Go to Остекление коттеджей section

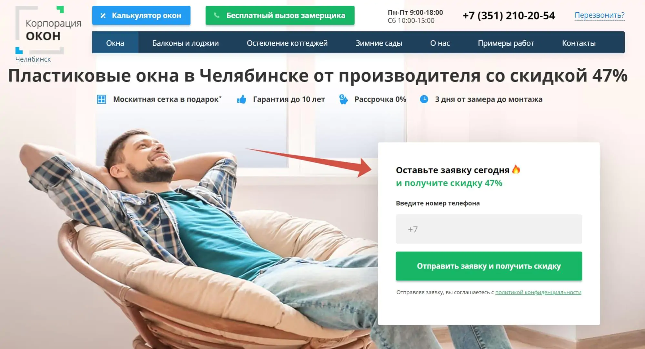[287, 43]
